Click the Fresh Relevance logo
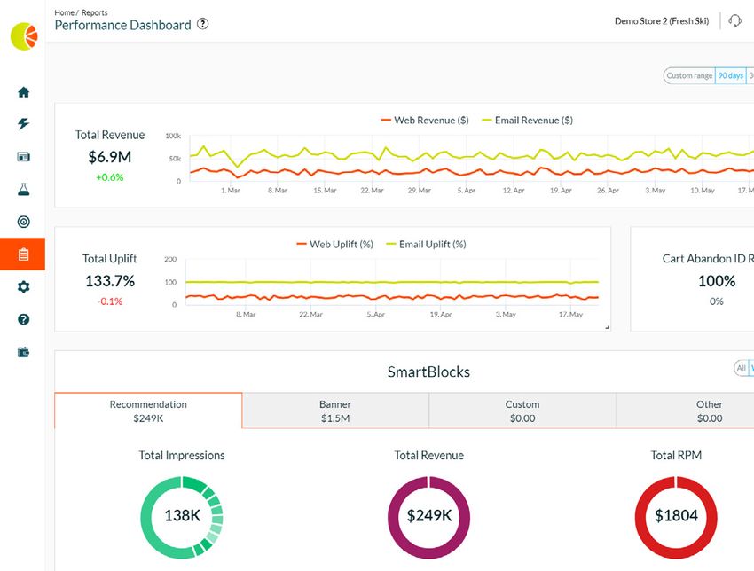Screen dimensions: 754x571 [x=24, y=36]
